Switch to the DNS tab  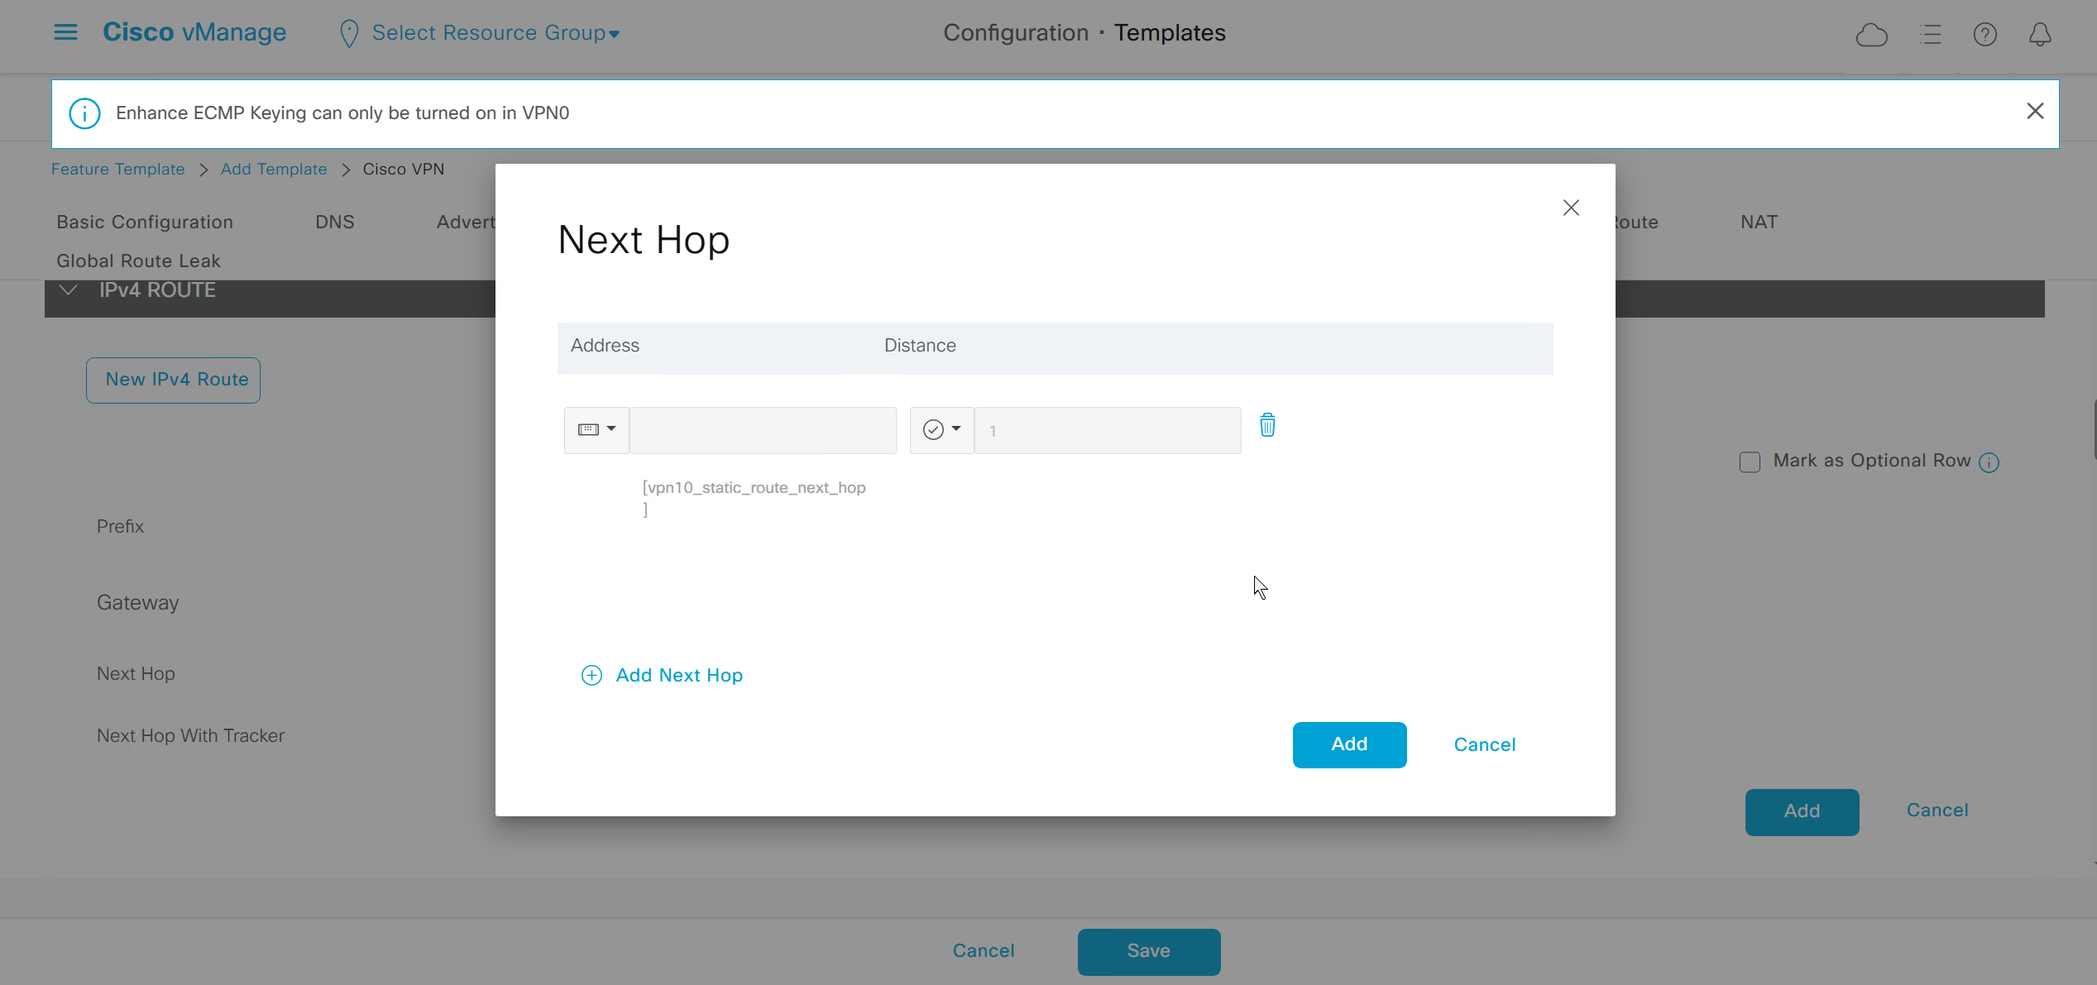pyautogui.click(x=334, y=222)
